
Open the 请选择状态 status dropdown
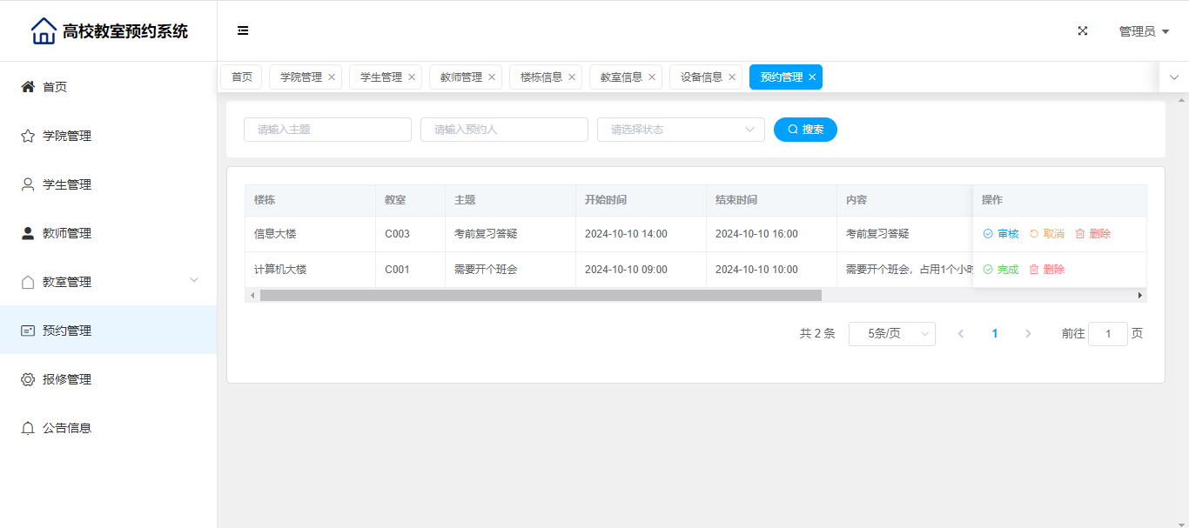[x=681, y=130]
